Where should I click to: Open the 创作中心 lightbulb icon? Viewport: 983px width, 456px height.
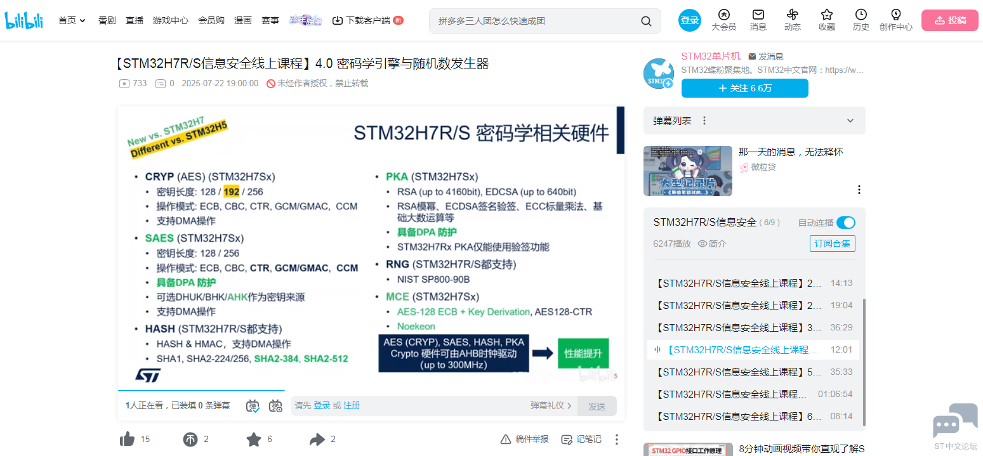tap(895, 15)
